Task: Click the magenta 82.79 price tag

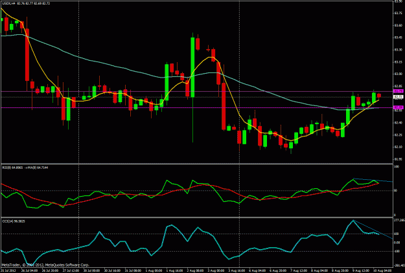Action: (x=398, y=91)
